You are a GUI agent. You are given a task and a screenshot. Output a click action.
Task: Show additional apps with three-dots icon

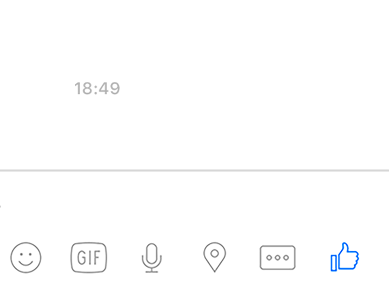pos(278,257)
